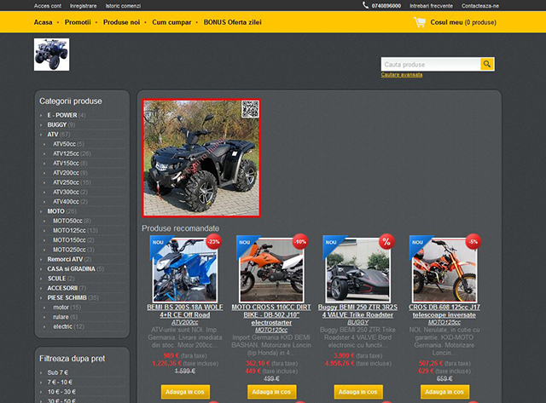This screenshot has height=403, width=546.
Task: Click the phone icon in header
Action: click(366, 5)
